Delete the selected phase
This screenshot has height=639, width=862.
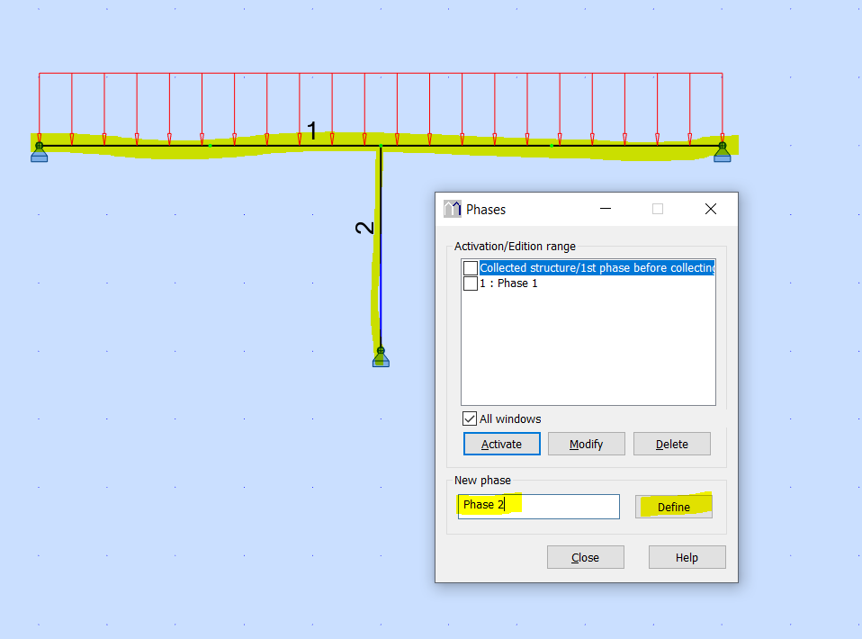pyautogui.click(x=671, y=443)
